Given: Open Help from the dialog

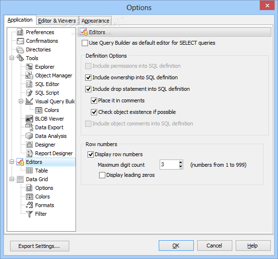Looking at the screenshot, I should (x=253, y=246).
